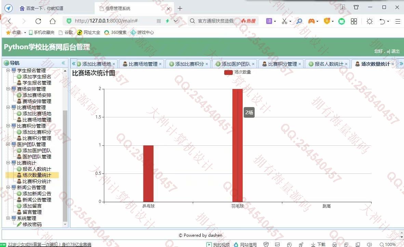
Task: Select the scissors screenshot tool
Action: pos(284,21)
